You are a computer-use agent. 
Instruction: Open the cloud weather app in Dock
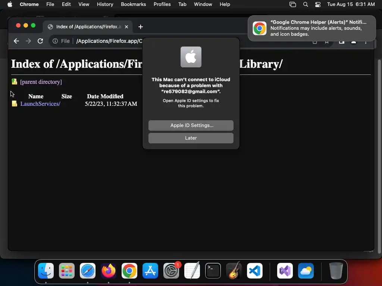coord(306,271)
